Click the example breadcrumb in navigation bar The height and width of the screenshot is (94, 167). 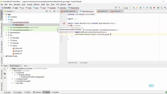(53, 8)
